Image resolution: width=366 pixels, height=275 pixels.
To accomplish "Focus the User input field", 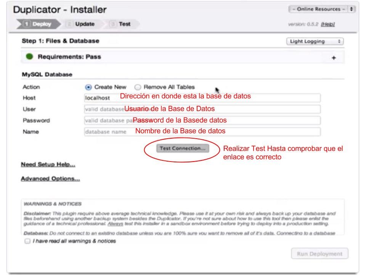I will tap(202, 109).
